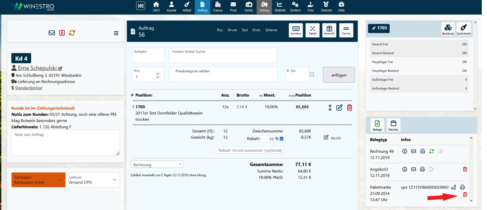The width and height of the screenshot is (487, 210).
Task: Open the Rechnung document type dropdown
Action: click(157, 165)
